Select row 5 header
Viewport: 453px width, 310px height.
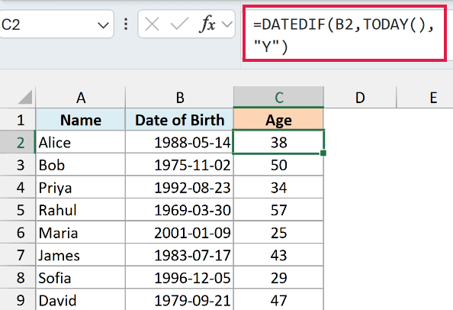click(18, 210)
